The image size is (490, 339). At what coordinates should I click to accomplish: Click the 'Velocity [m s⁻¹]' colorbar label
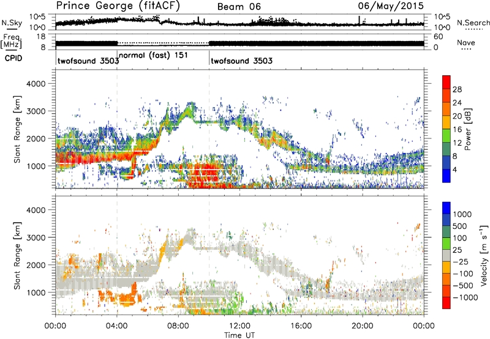coord(484,255)
